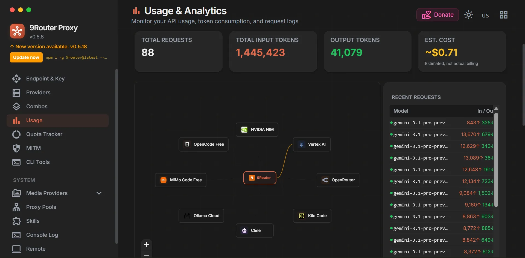This screenshot has width=525, height=258.
Task: Click the Media Providers icon
Action: (x=16, y=193)
